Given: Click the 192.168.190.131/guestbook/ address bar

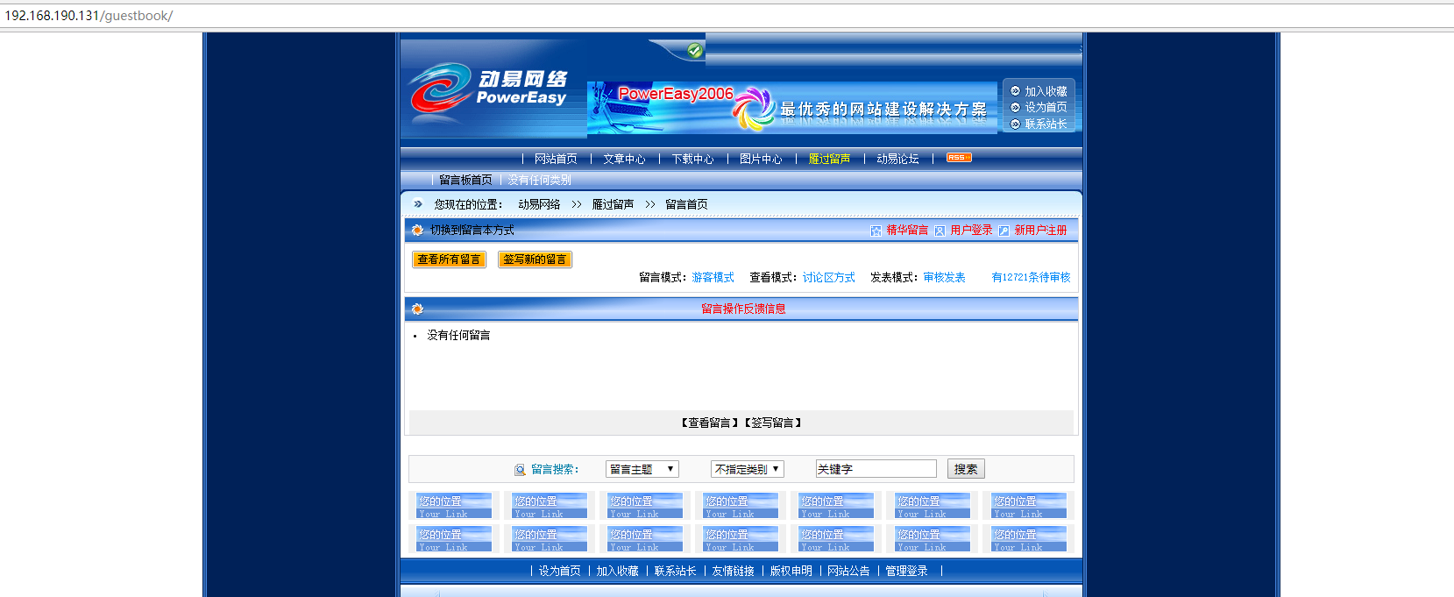Looking at the screenshot, I should (727, 16).
